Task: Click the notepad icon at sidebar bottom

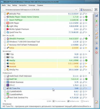Action: tap(96, 102)
